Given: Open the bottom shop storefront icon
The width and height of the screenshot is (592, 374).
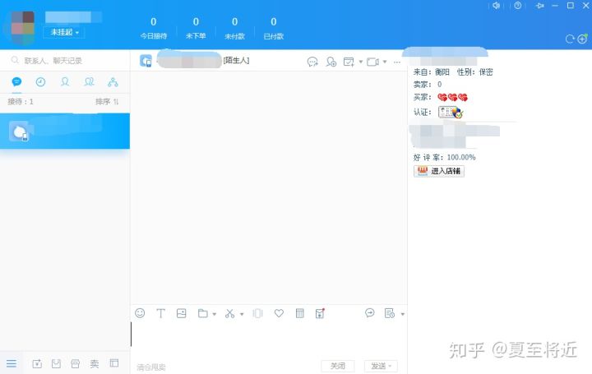Looking at the screenshot, I should click(x=76, y=363).
